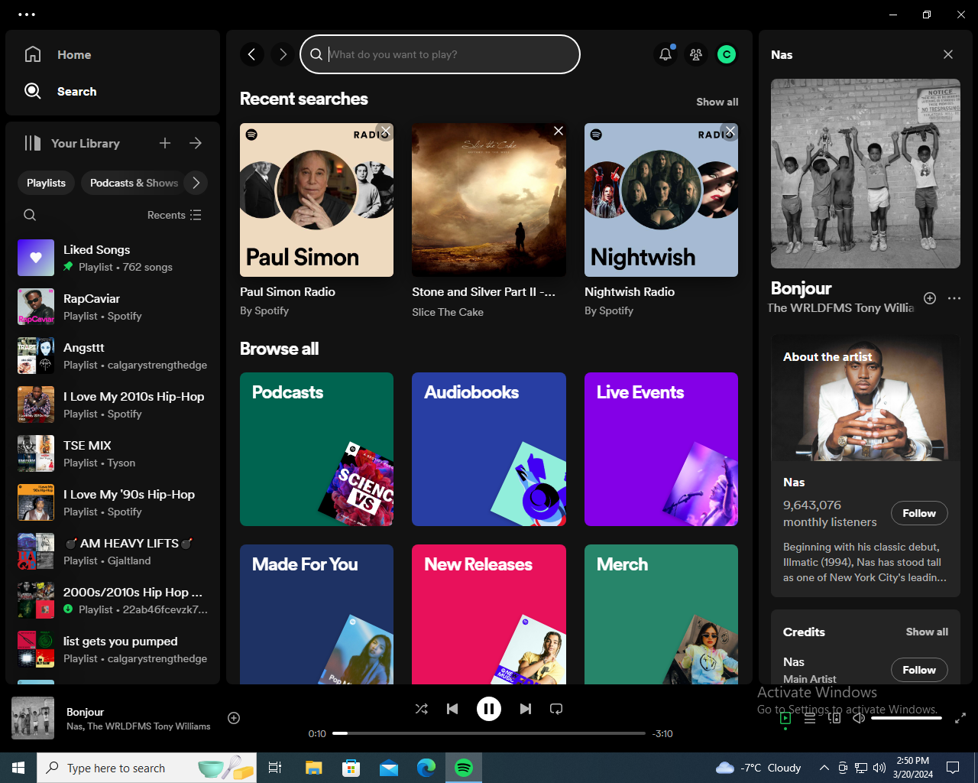Adjust the volume slider
978x783 pixels.
coord(906,718)
